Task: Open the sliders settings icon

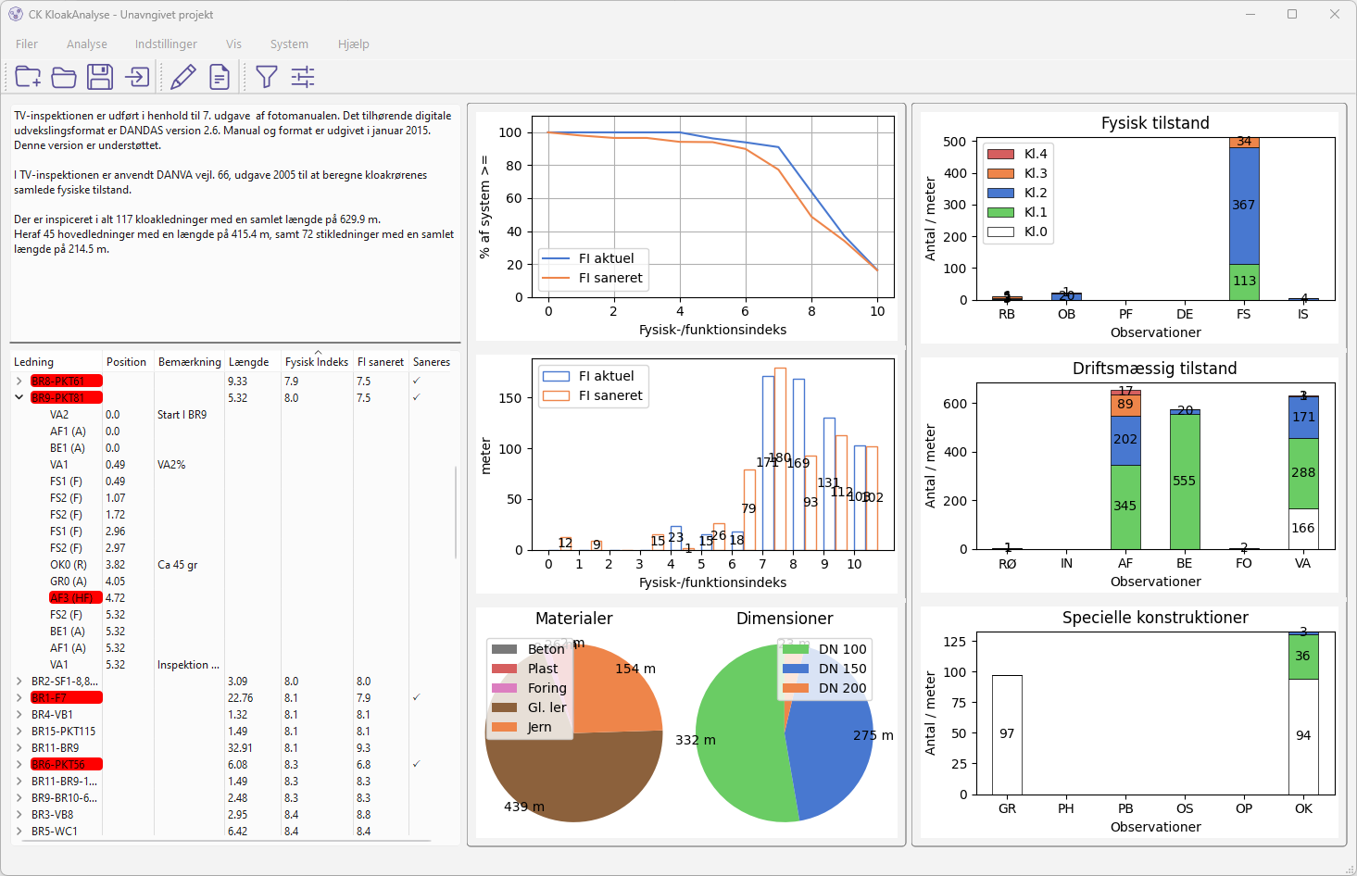Action: point(303,77)
